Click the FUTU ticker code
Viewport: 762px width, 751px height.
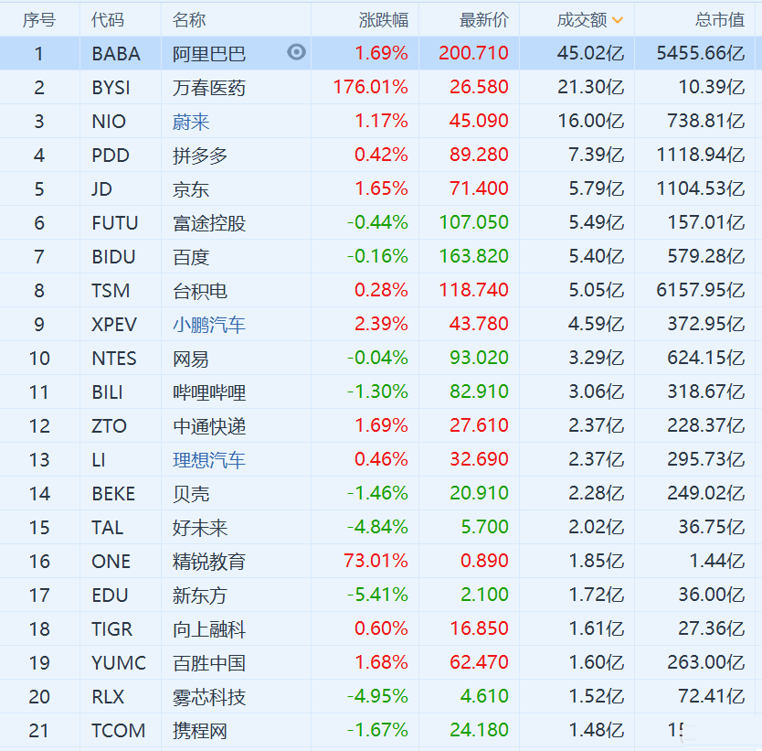click(x=115, y=223)
